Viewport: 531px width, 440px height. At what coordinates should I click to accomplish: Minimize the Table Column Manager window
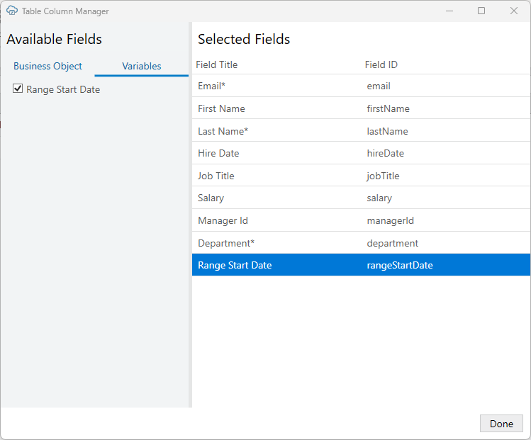(x=449, y=11)
